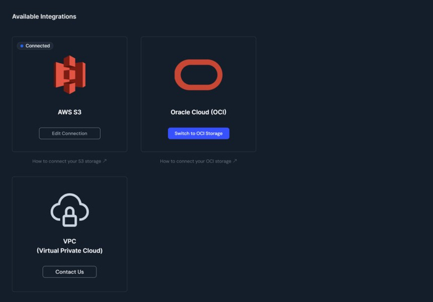Viewport: 433px width, 302px height.
Task: Click the AWS S3 title text
Action: 69,113
